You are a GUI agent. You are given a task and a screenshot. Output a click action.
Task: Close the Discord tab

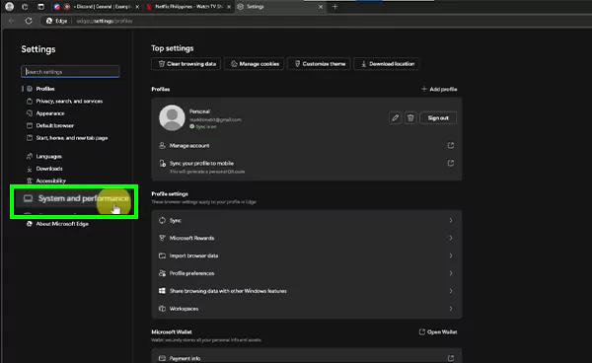[x=137, y=7]
